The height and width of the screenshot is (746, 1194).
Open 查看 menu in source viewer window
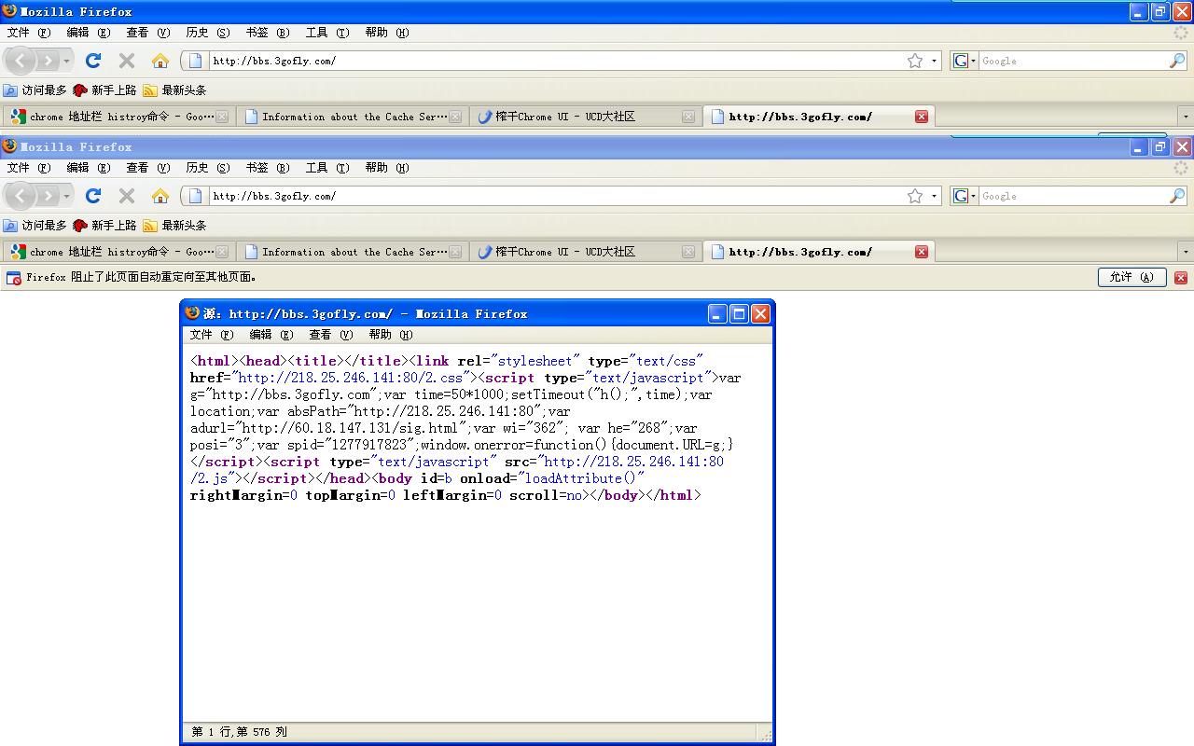pos(331,335)
